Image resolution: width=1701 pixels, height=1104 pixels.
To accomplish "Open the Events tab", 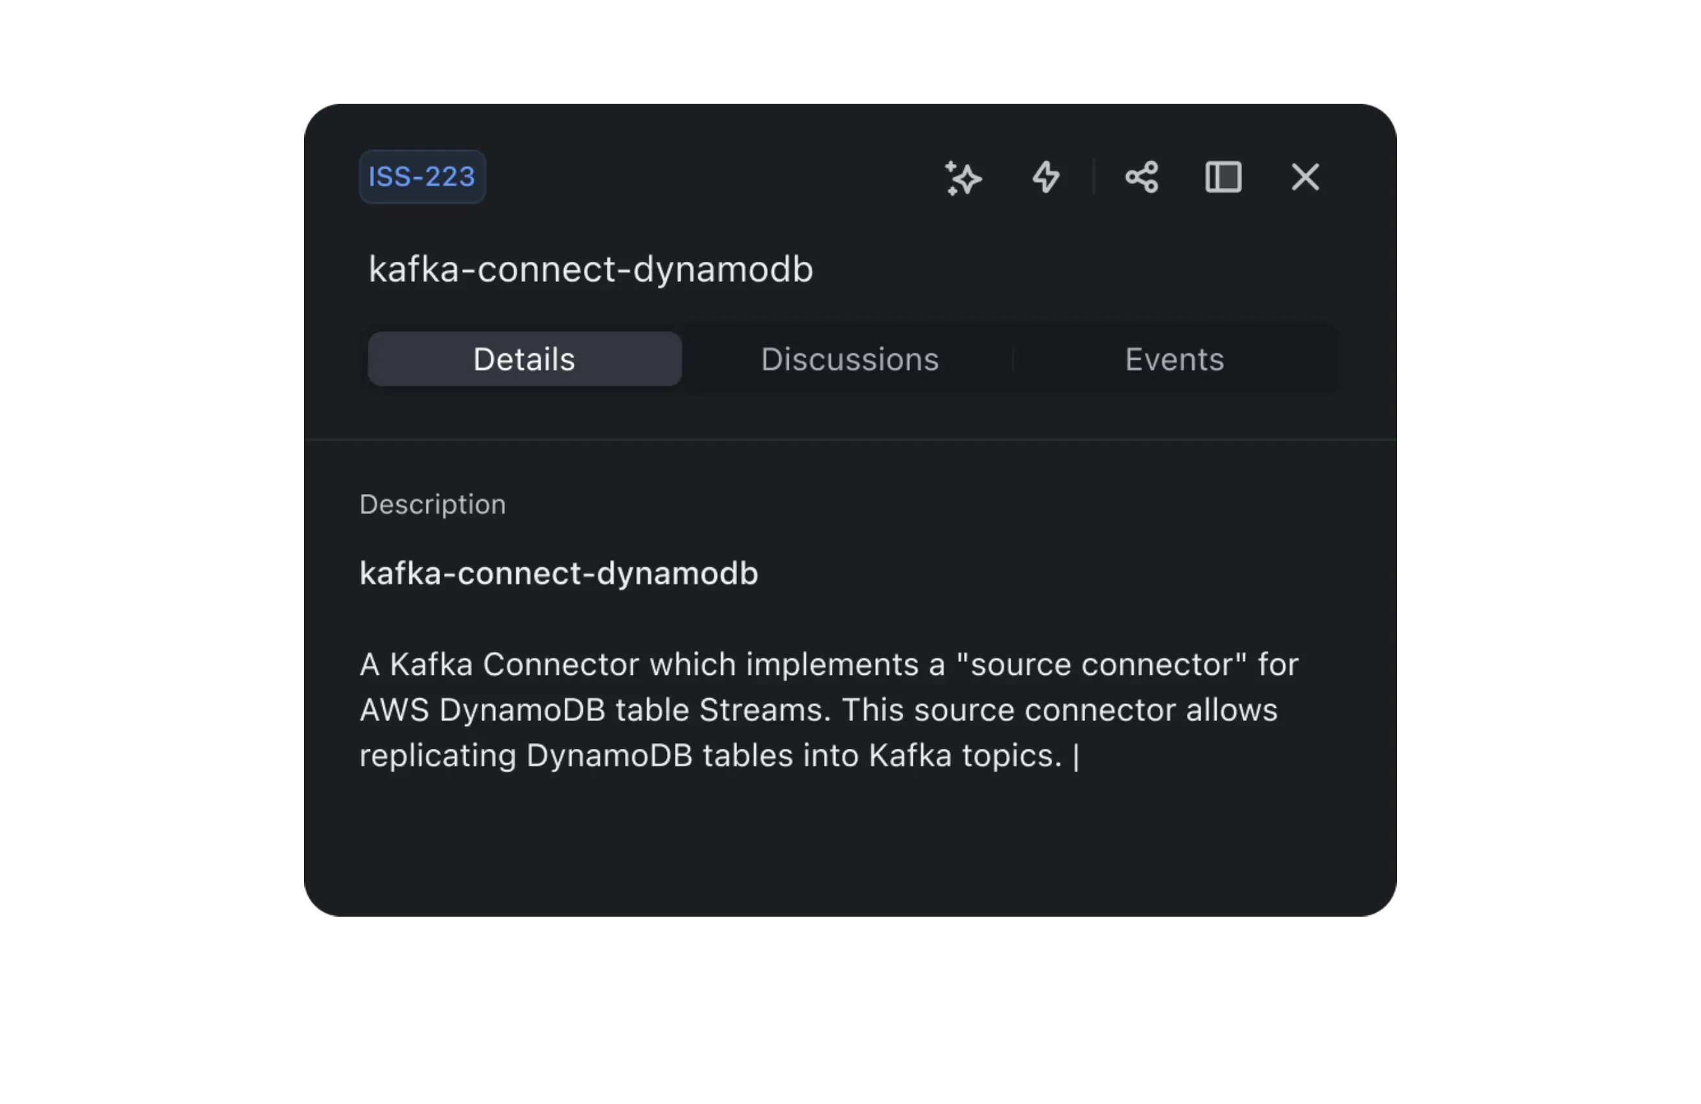I will [x=1174, y=358].
